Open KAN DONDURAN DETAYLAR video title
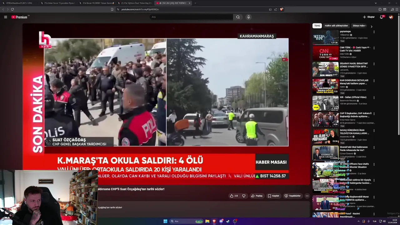400x225 pixels. 354,82
